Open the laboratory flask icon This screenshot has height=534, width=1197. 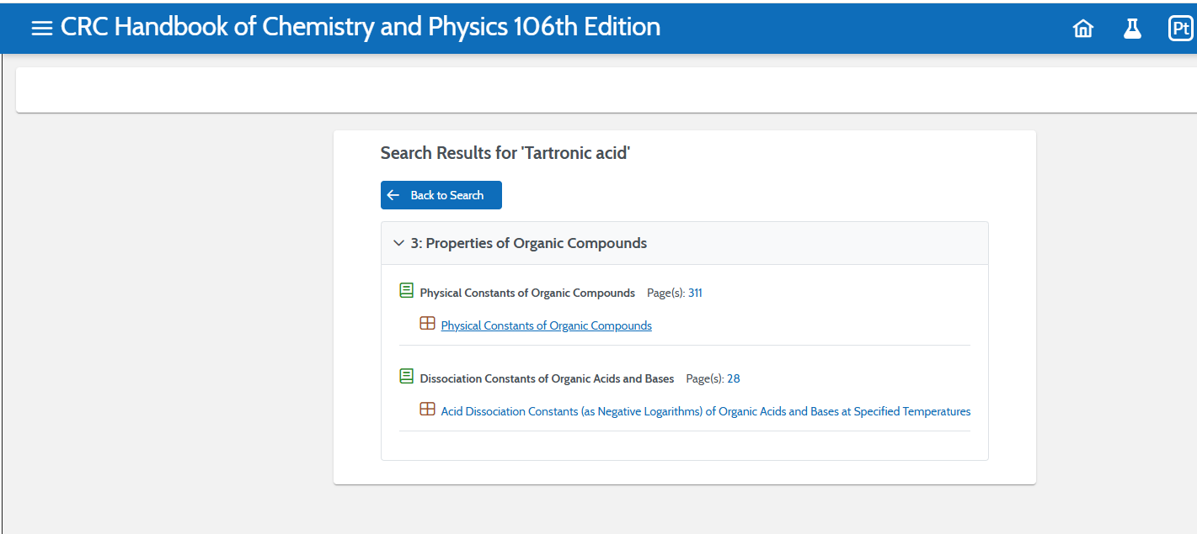click(1131, 29)
